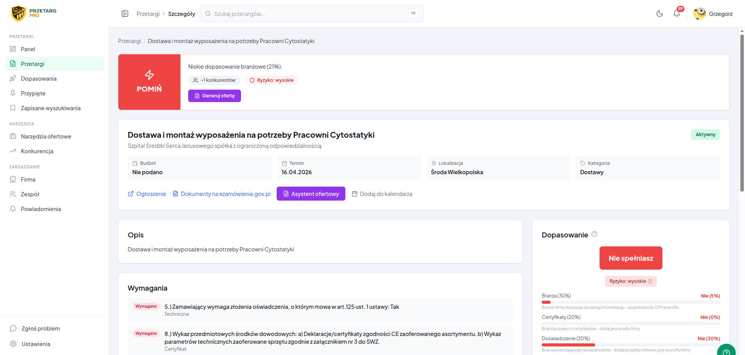Click Dodaj do kalendarza
The image size is (745, 355).
pyautogui.click(x=382, y=194)
